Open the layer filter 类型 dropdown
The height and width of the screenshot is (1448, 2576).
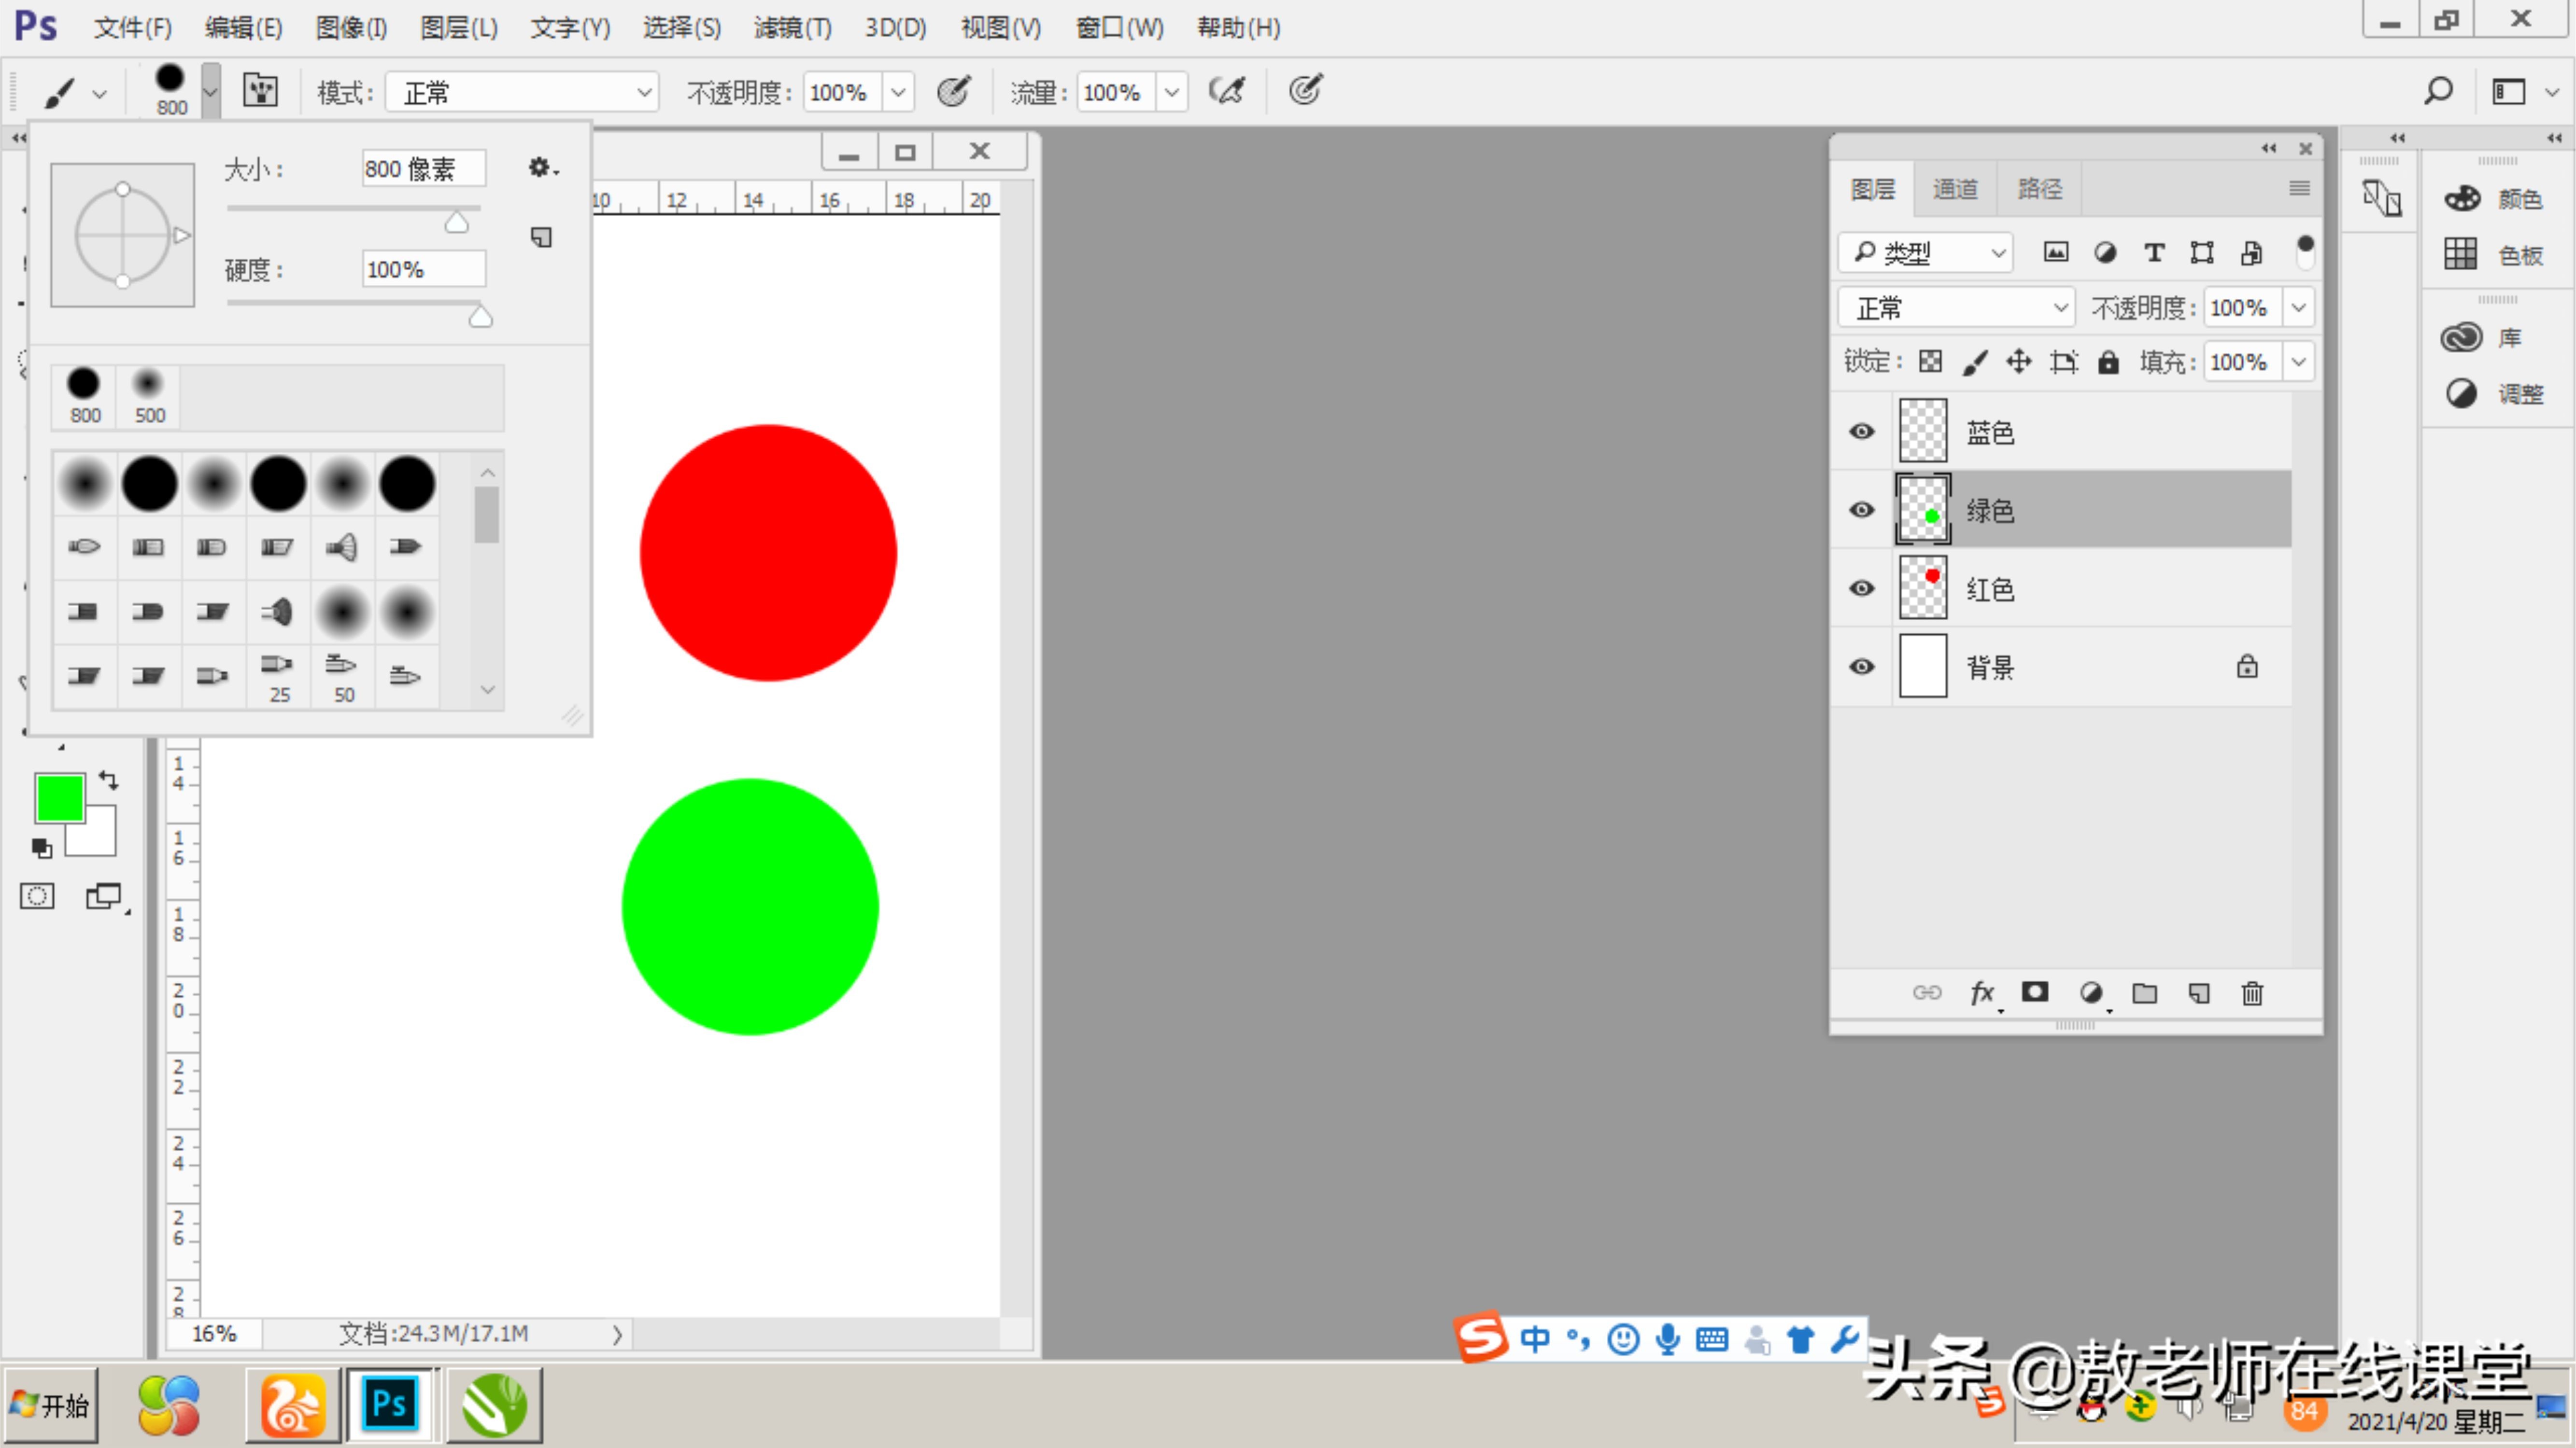click(1926, 253)
